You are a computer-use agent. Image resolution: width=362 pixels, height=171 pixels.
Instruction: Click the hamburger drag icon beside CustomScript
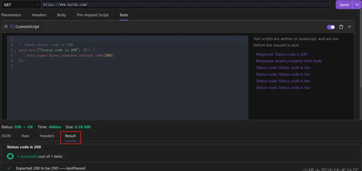(6, 27)
